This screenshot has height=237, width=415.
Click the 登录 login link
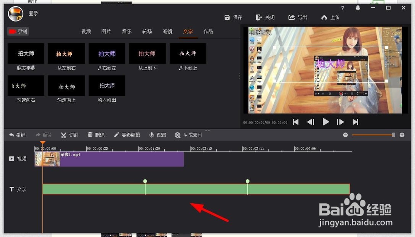pyautogui.click(x=33, y=13)
